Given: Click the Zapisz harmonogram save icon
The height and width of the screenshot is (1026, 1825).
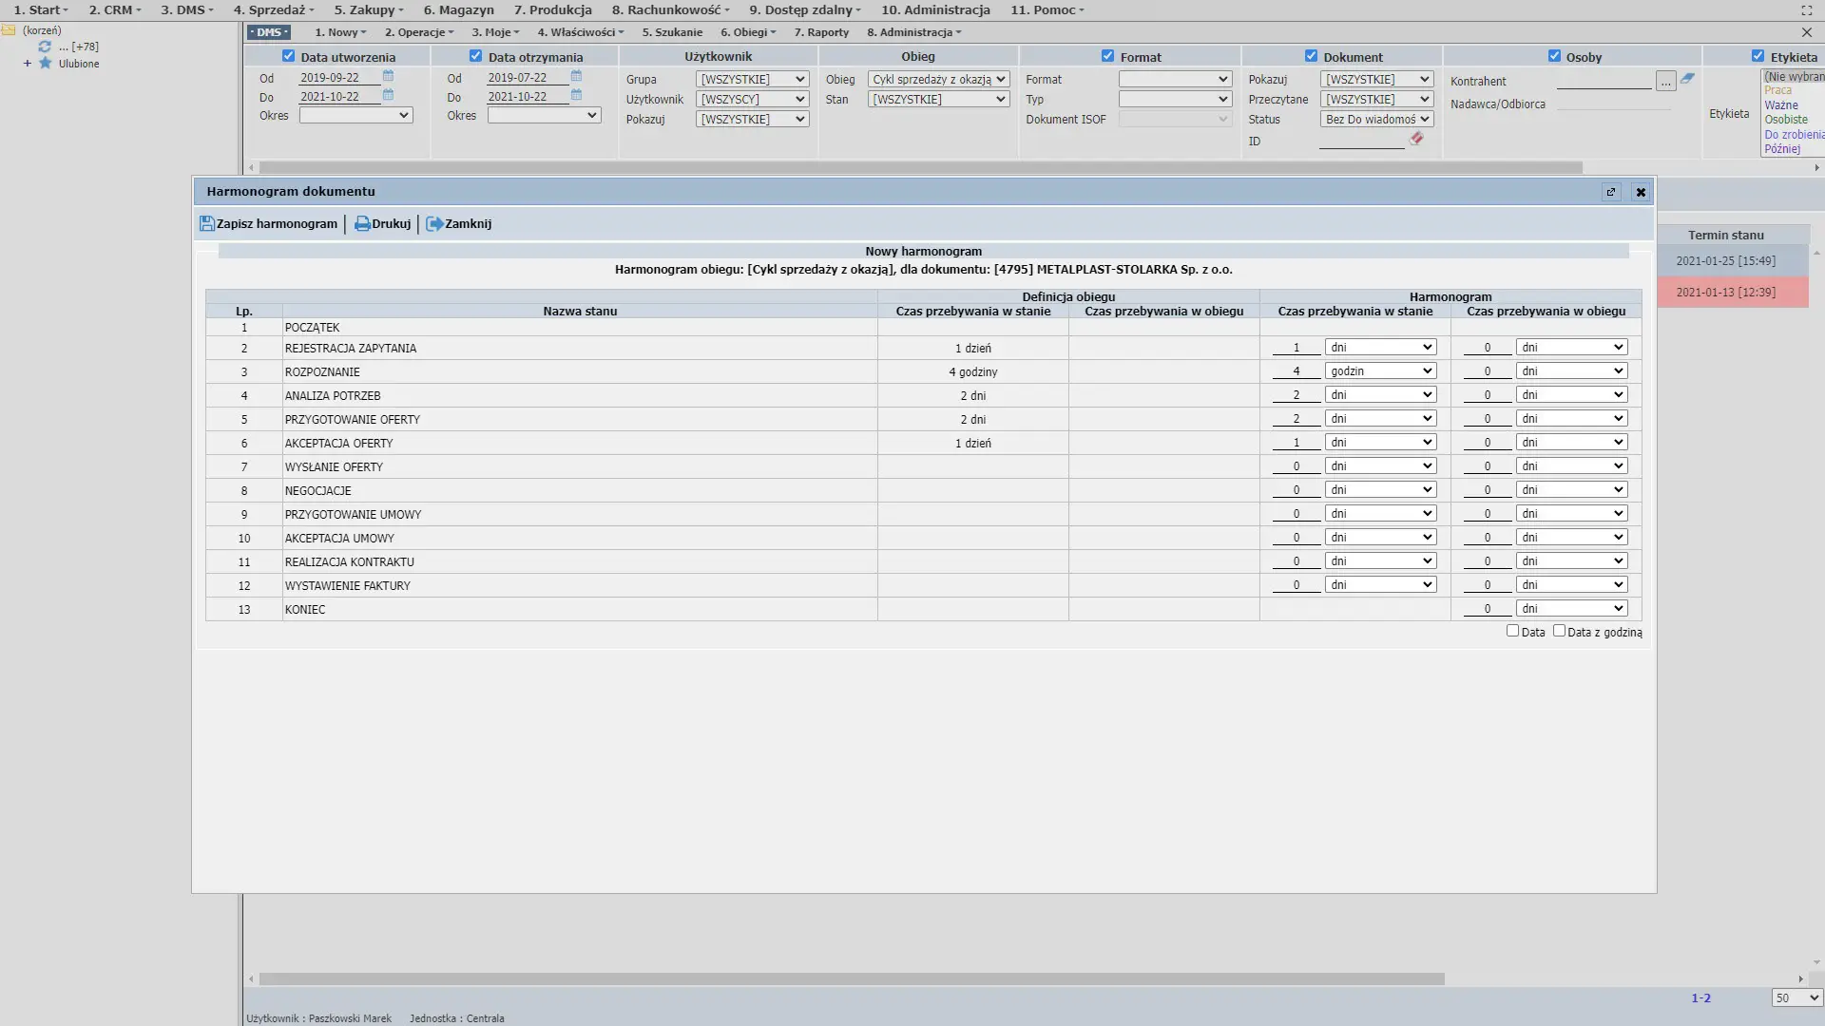Looking at the screenshot, I should click(x=207, y=224).
